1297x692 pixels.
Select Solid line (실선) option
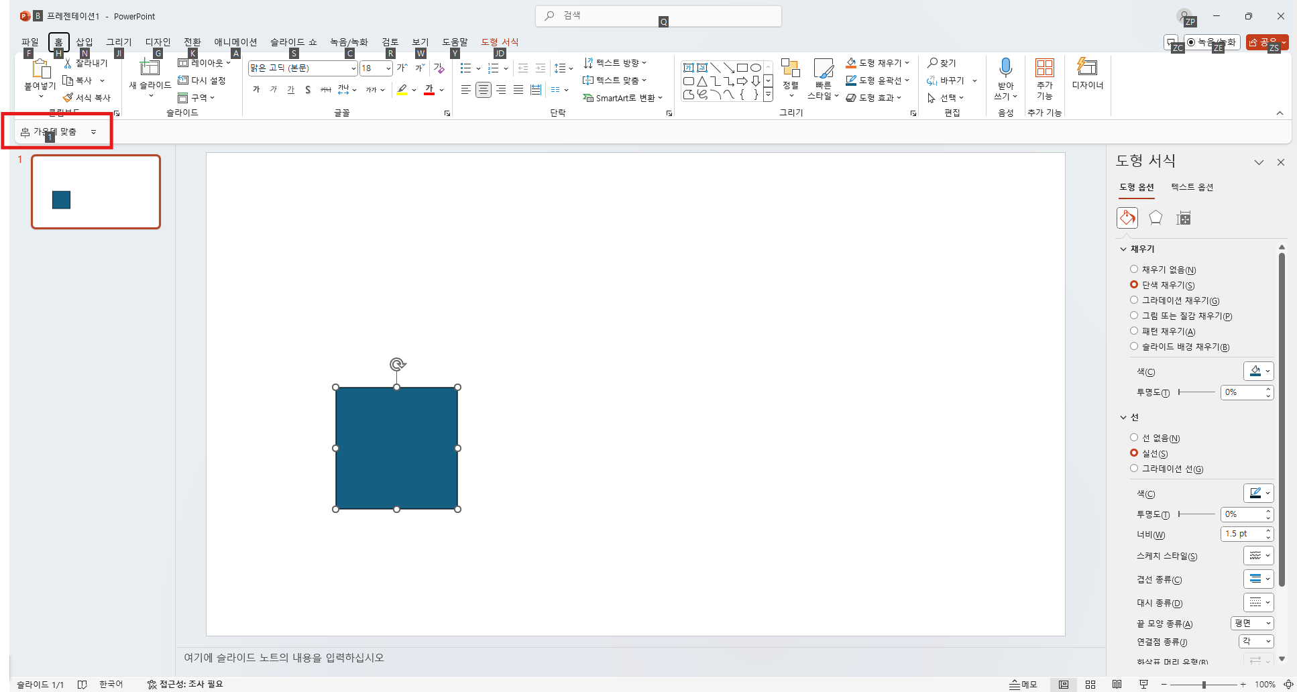point(1134,453)
